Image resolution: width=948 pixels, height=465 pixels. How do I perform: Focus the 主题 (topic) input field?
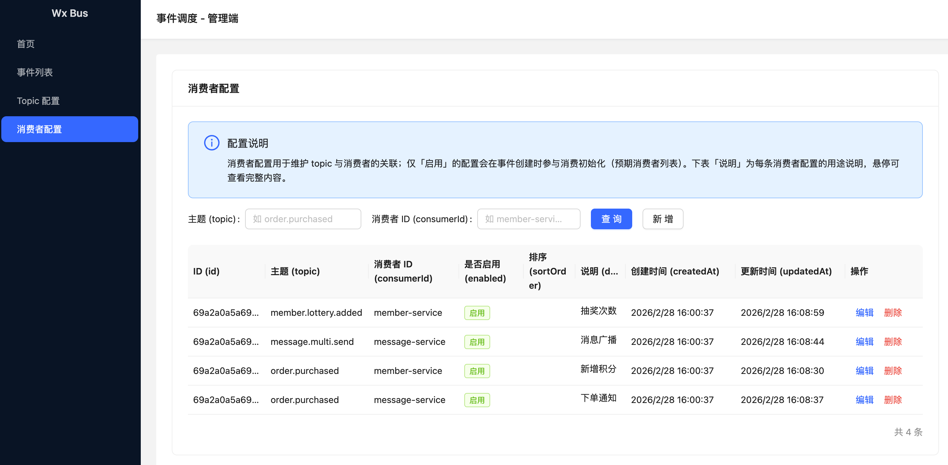[303, 219]
